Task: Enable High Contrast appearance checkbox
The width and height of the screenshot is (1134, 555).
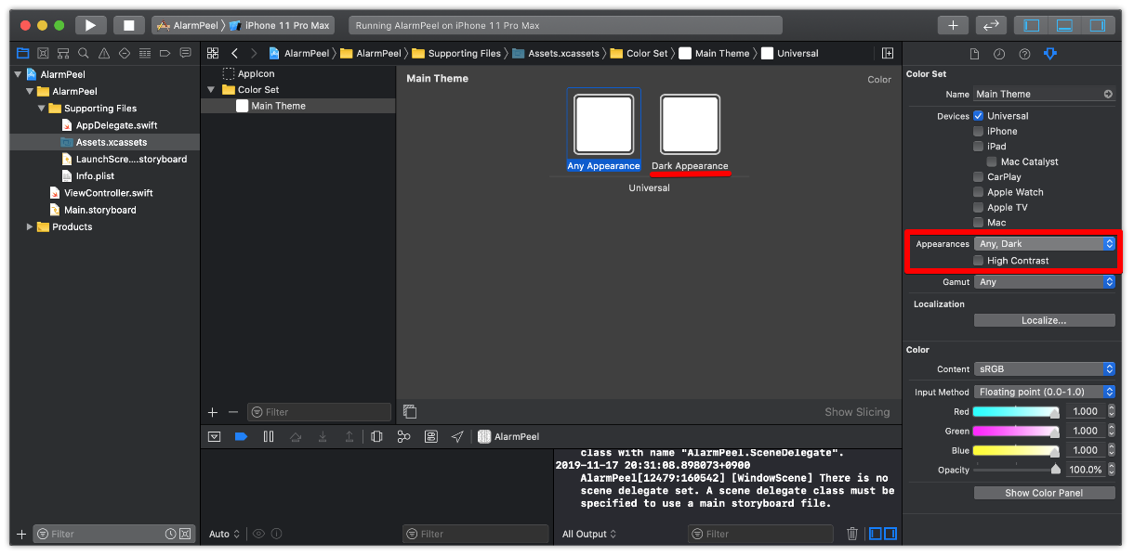Action: coord(978,261)
